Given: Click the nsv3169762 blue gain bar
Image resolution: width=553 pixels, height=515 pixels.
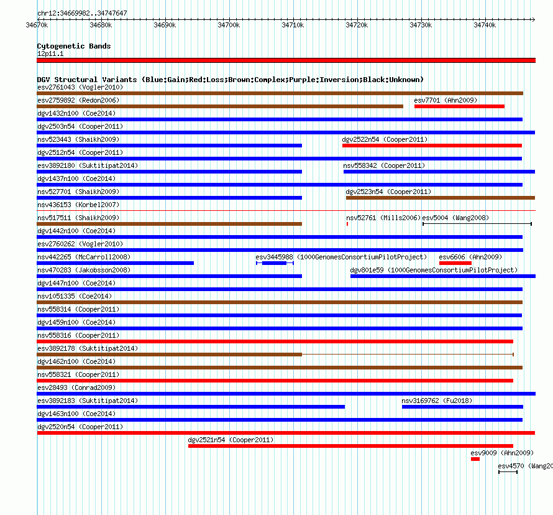Looking at the screenshot, I should tap(462, 407).
